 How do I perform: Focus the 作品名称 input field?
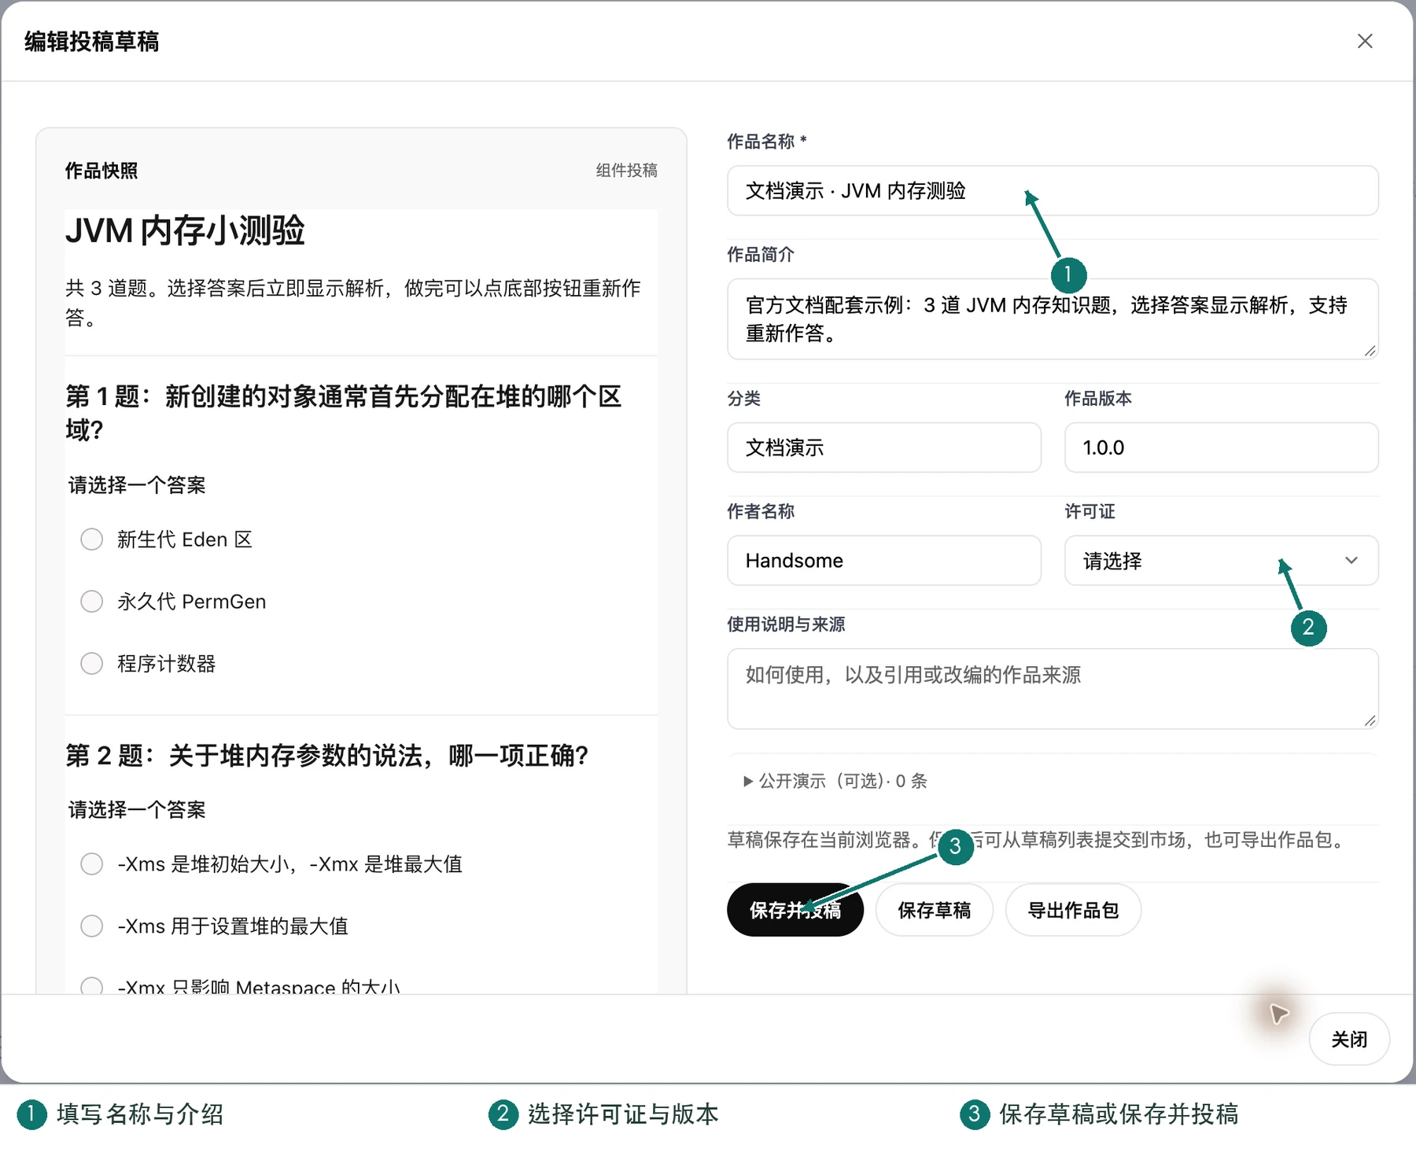click(1053, 190)
